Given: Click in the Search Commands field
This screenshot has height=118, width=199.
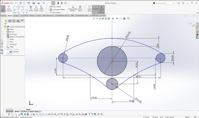Looking at the screenshot, I should tap(164, 3).
